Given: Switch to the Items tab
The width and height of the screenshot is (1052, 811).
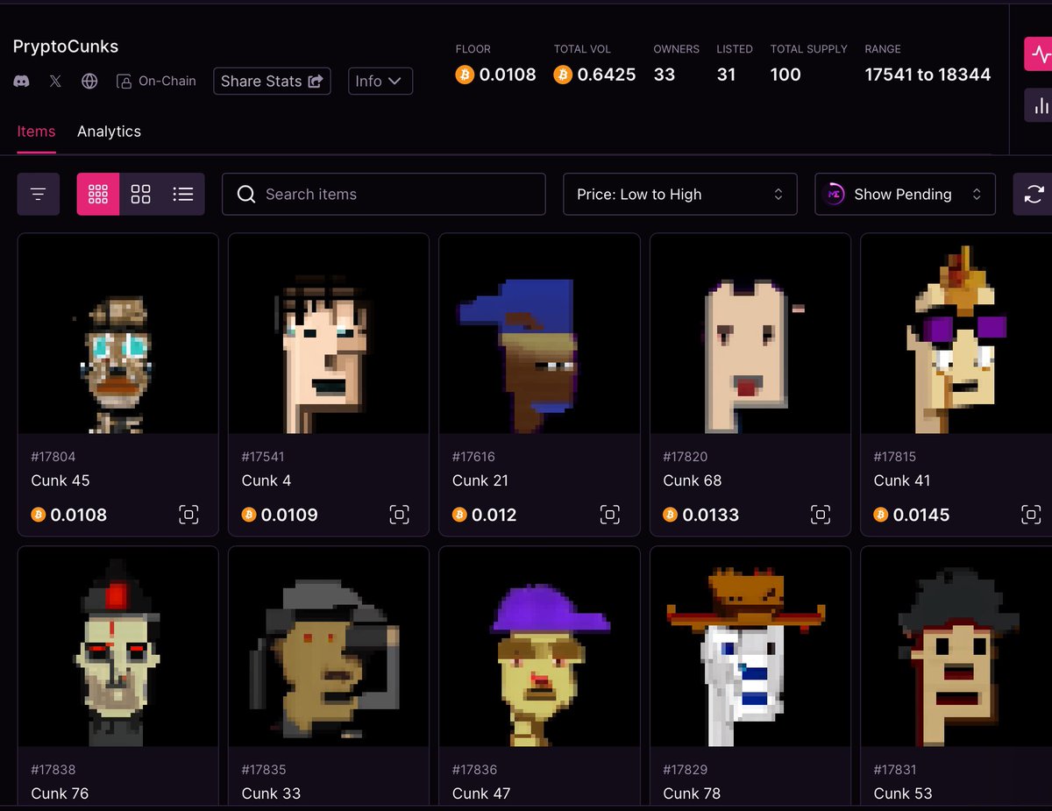Looking at the screenshot, I should [x=36, y=132].
